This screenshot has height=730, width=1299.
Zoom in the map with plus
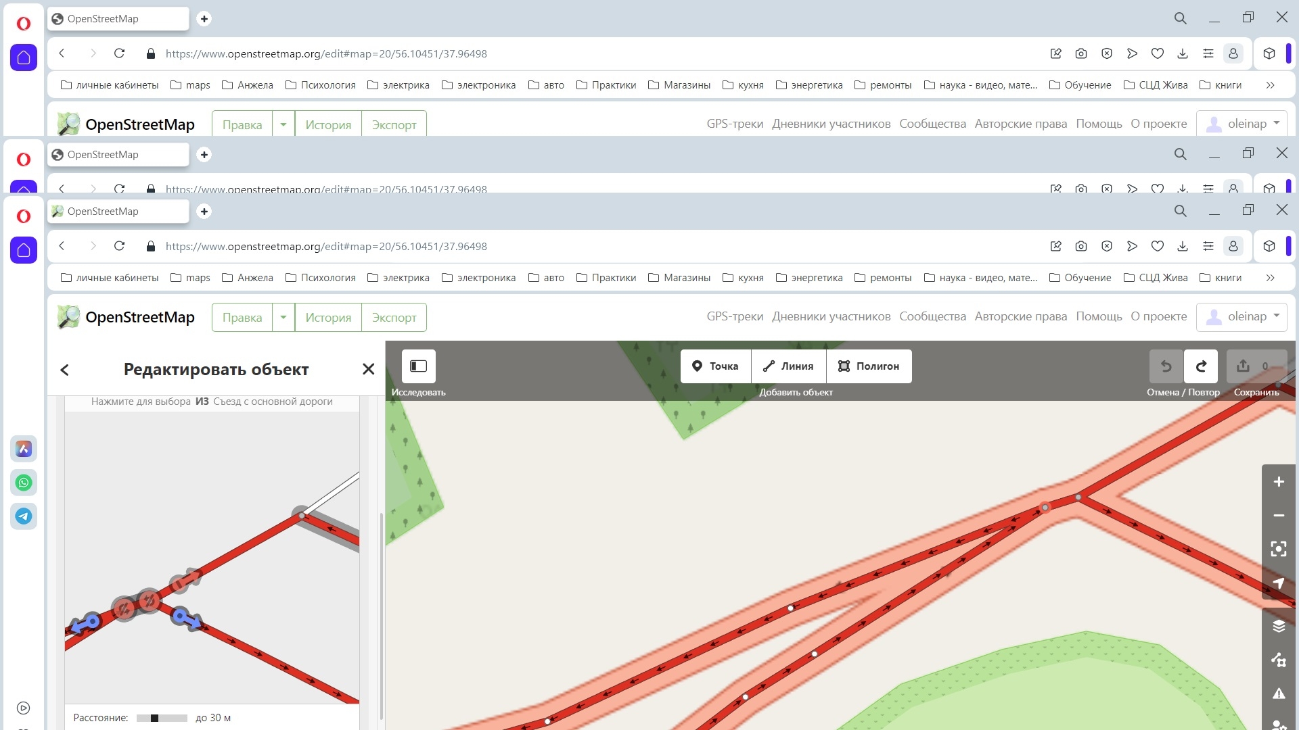point(1278,482)
